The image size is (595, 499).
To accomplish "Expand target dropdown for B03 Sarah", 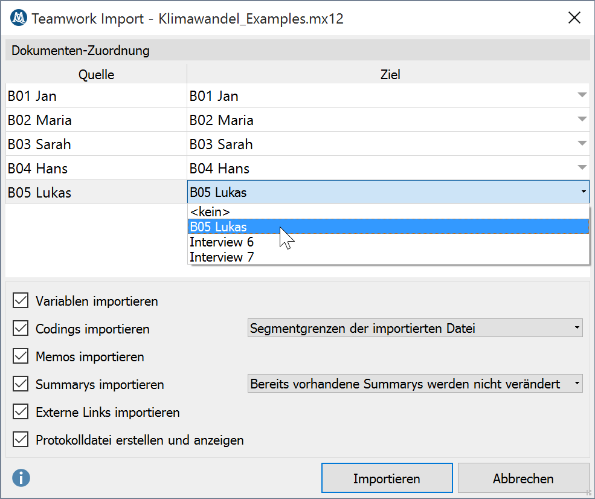I will coord(582,143).
